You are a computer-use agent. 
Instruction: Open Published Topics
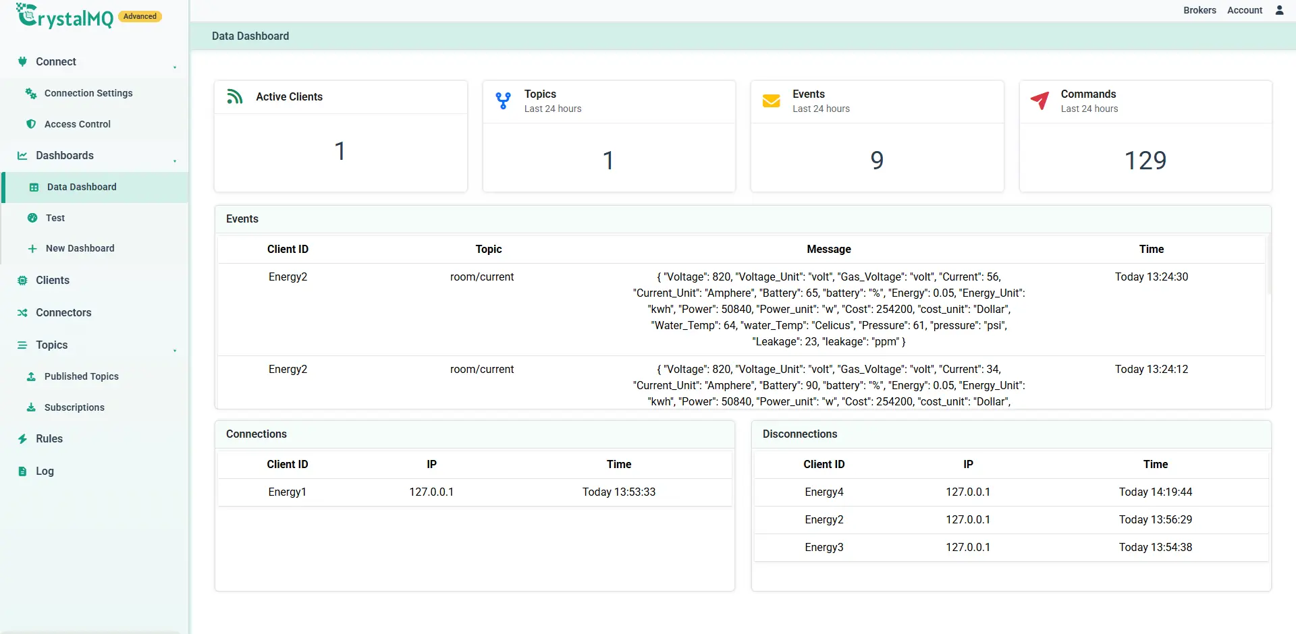[x=82, y=376]
